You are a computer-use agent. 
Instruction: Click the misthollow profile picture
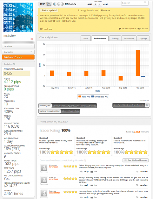(18, 18)
